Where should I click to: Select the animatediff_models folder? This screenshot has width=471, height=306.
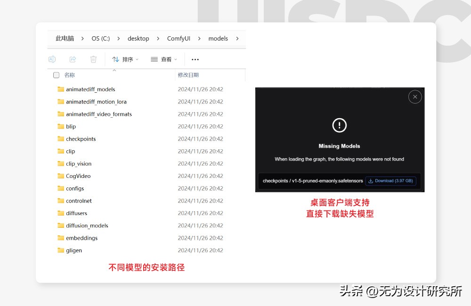[90, 89]
